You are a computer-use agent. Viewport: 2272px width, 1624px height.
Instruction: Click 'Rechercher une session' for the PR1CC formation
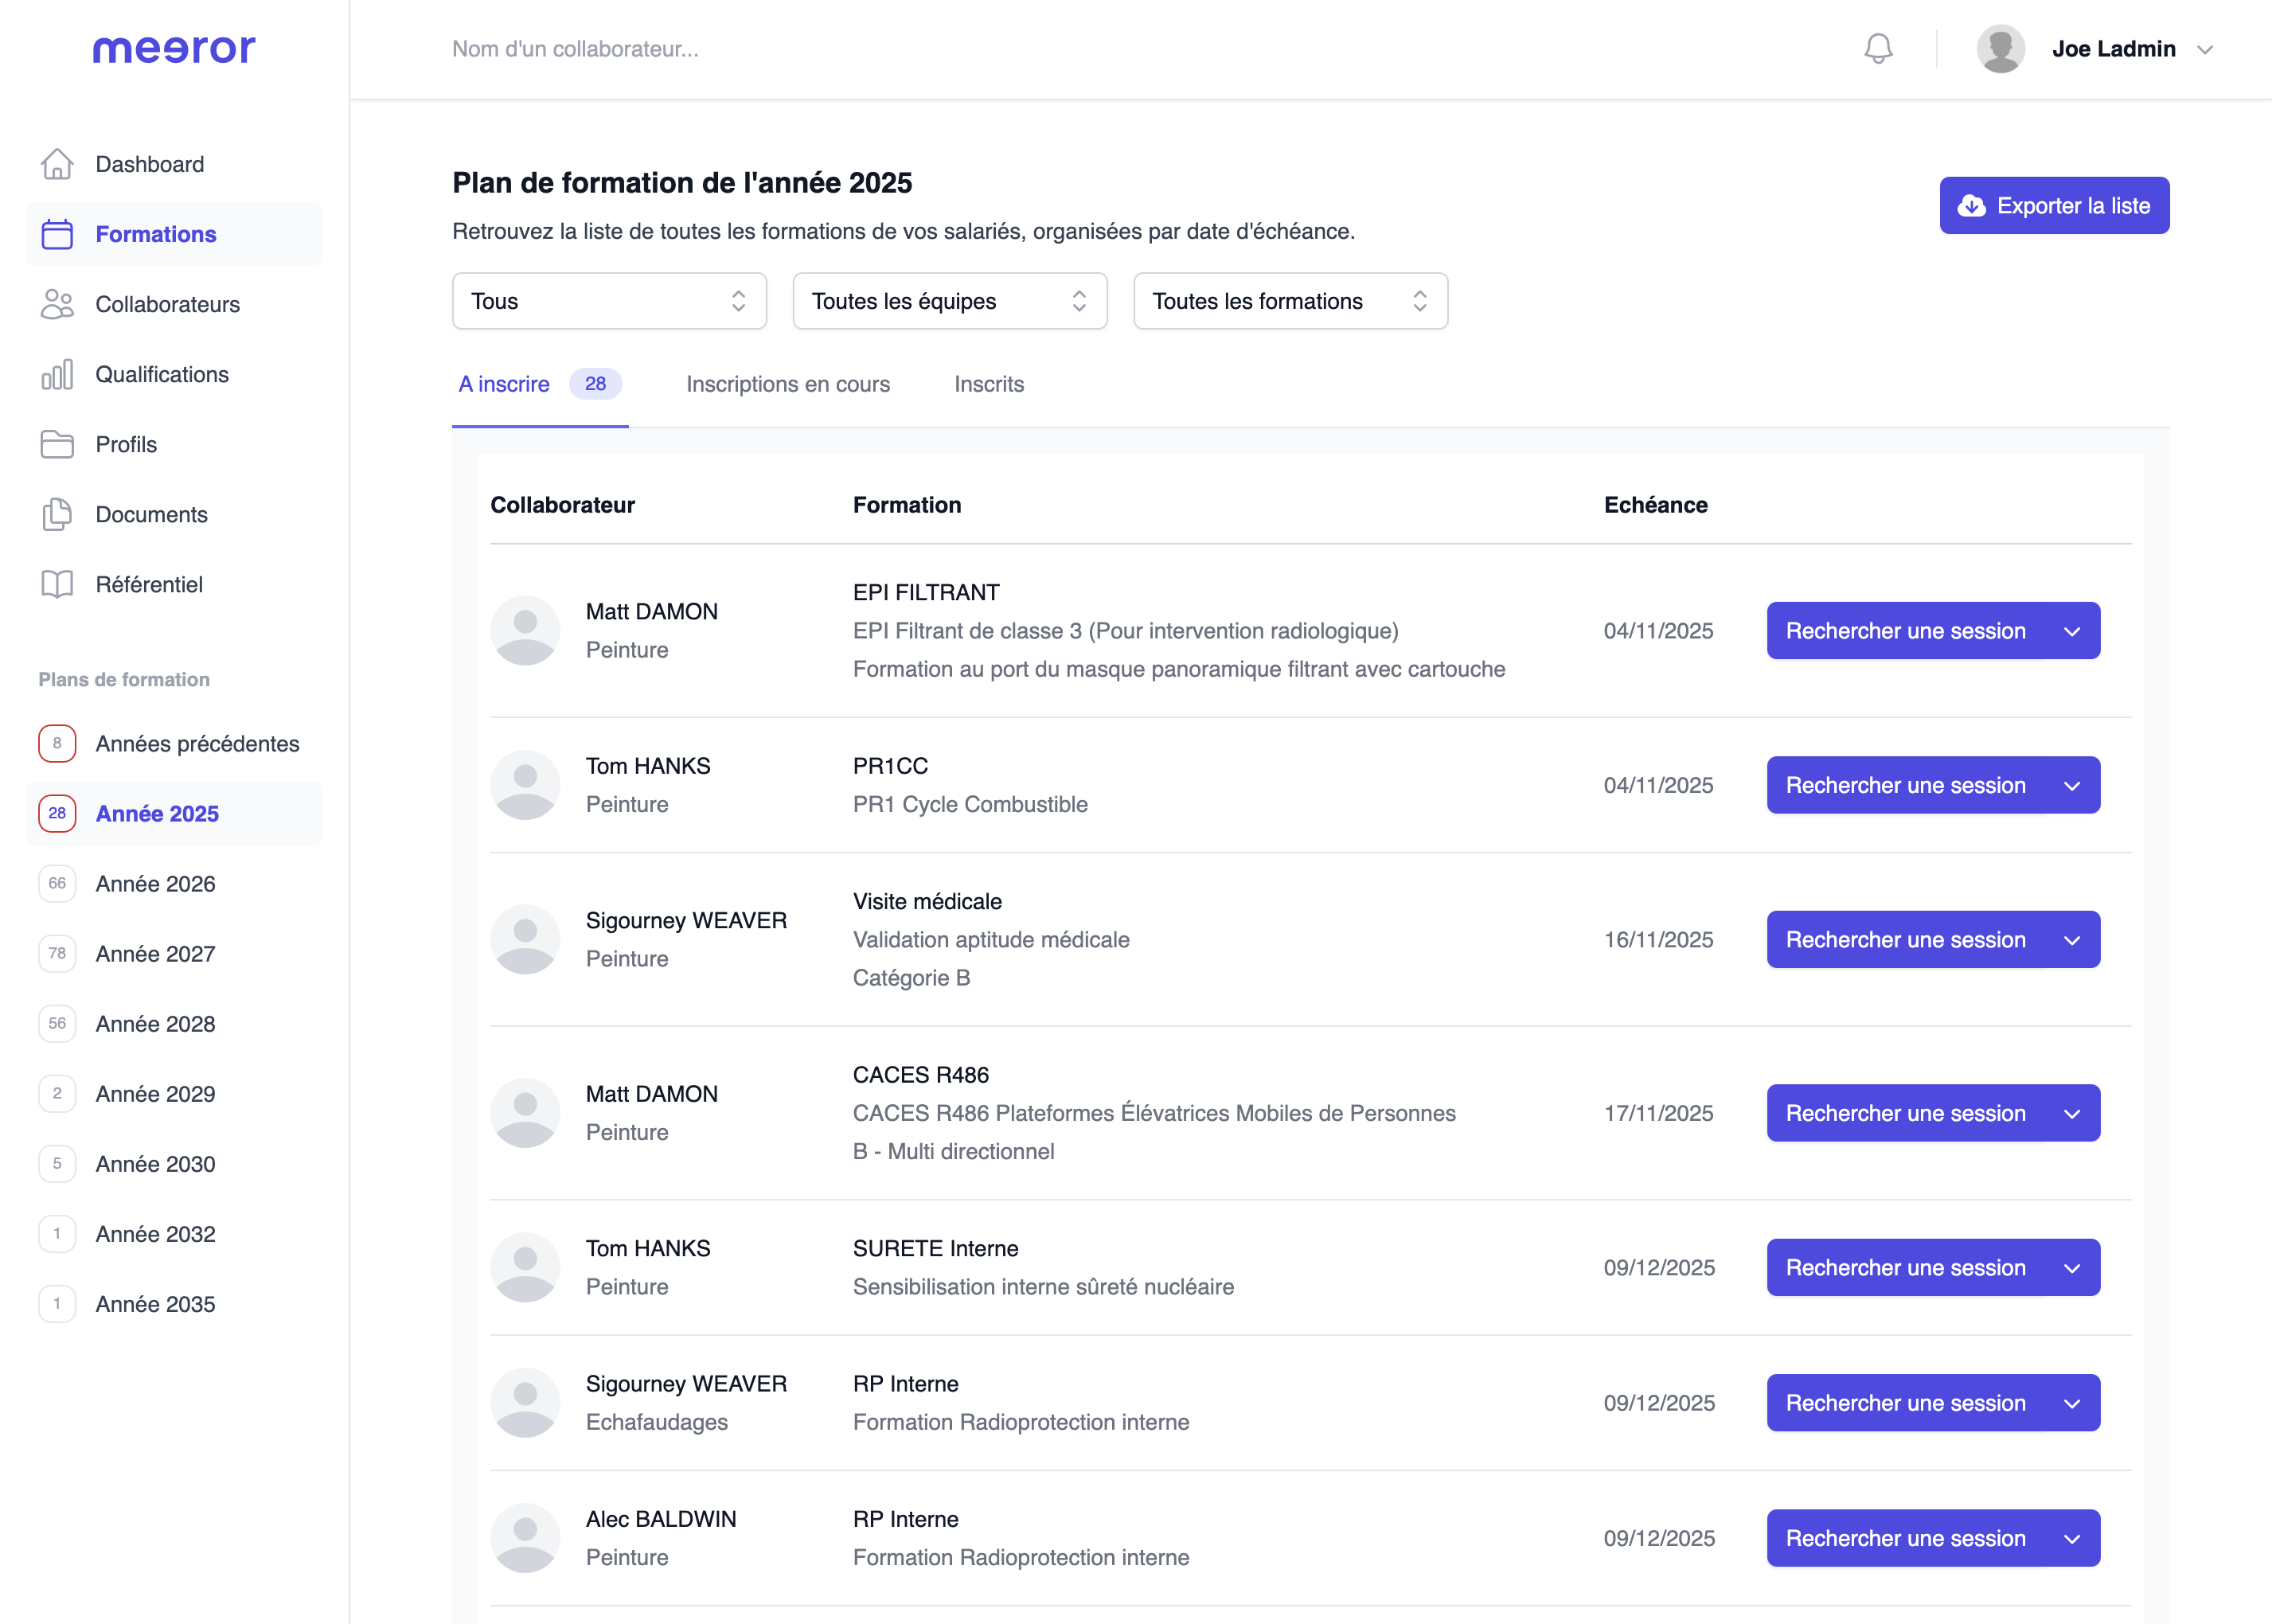[1905, 785]
